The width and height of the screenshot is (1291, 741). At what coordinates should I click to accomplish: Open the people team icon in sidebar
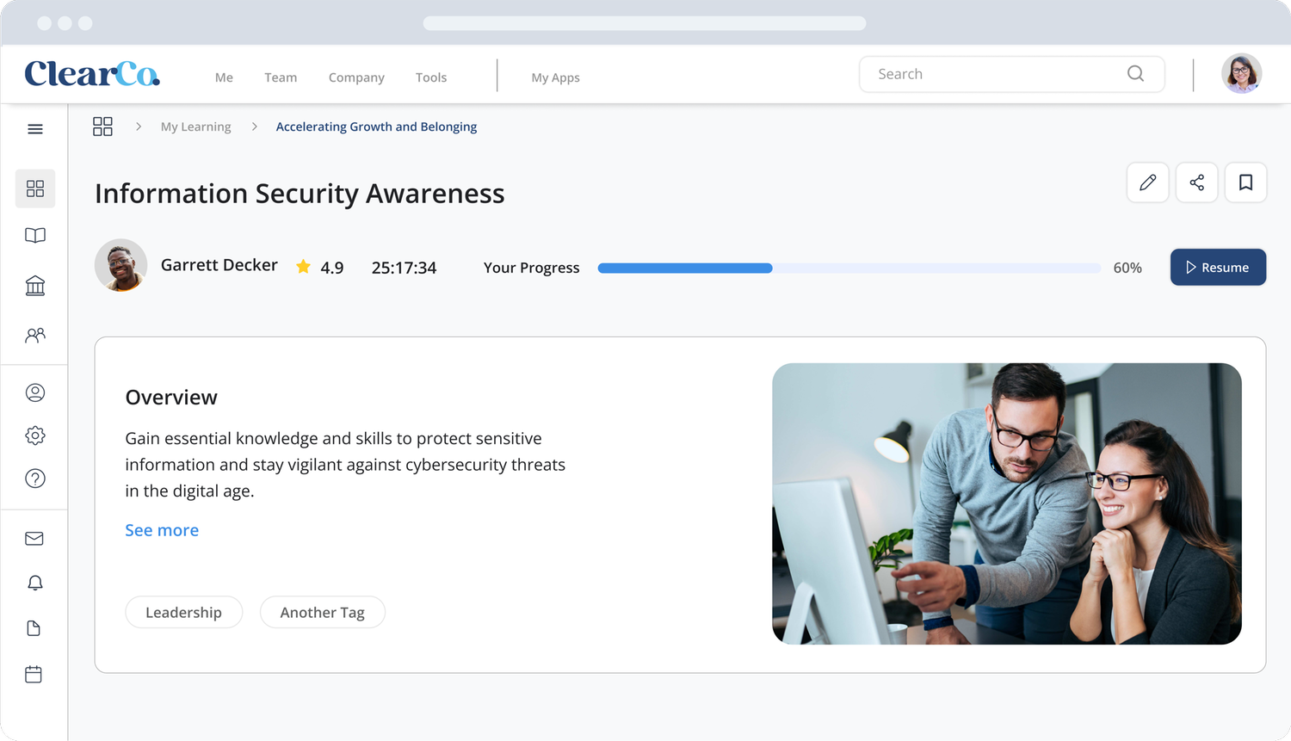[35, 335]
